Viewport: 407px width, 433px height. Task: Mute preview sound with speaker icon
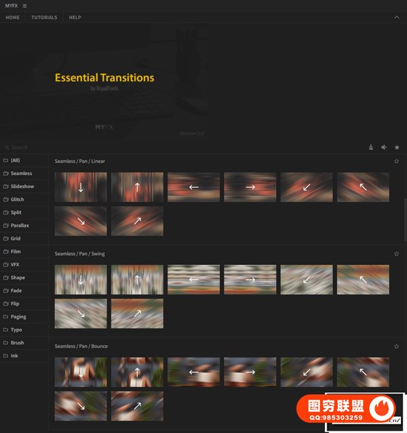coord(384,147)
